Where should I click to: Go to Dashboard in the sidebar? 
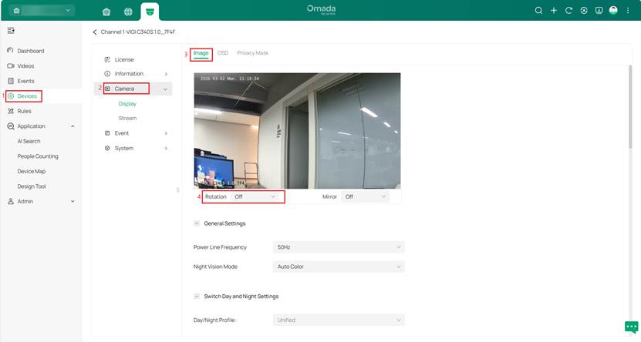click(31, 51)
